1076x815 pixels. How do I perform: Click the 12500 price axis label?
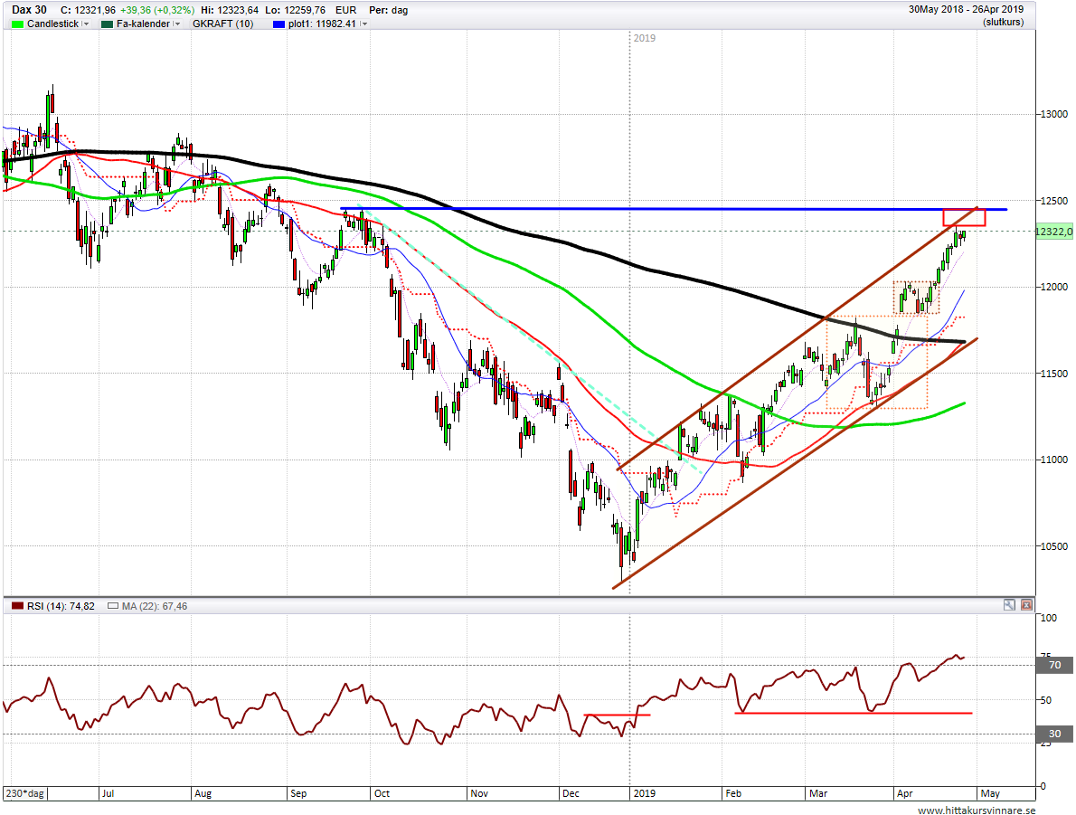1054,201
